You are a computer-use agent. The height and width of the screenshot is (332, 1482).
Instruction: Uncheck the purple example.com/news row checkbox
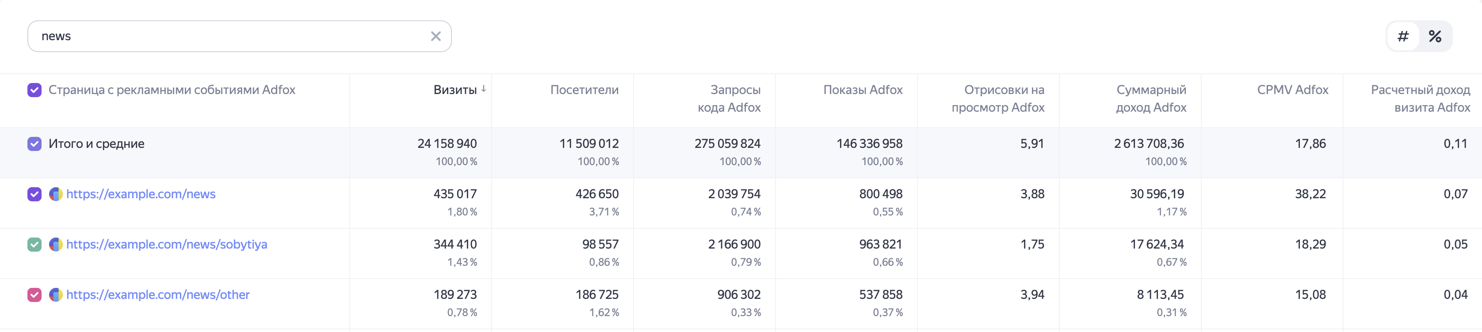click(x=34, y=194)
